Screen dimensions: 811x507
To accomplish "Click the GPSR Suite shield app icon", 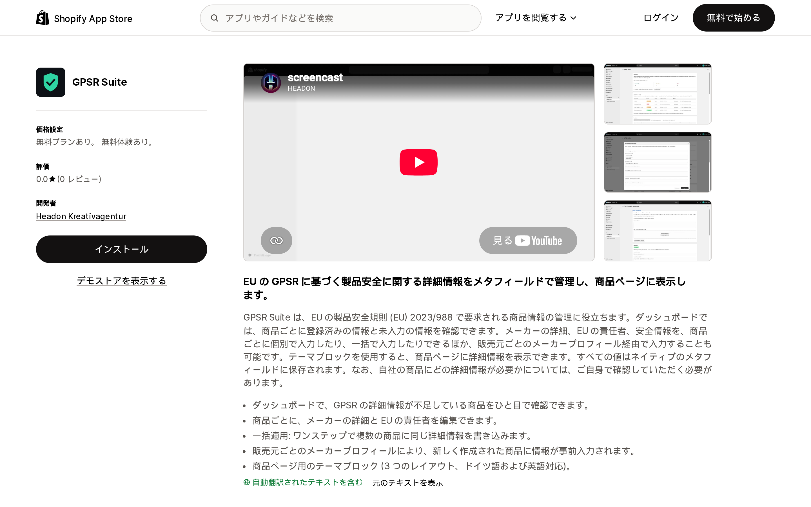I will [51, 82].
